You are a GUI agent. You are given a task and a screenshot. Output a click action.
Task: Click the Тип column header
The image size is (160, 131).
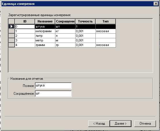tap(106, 21)
